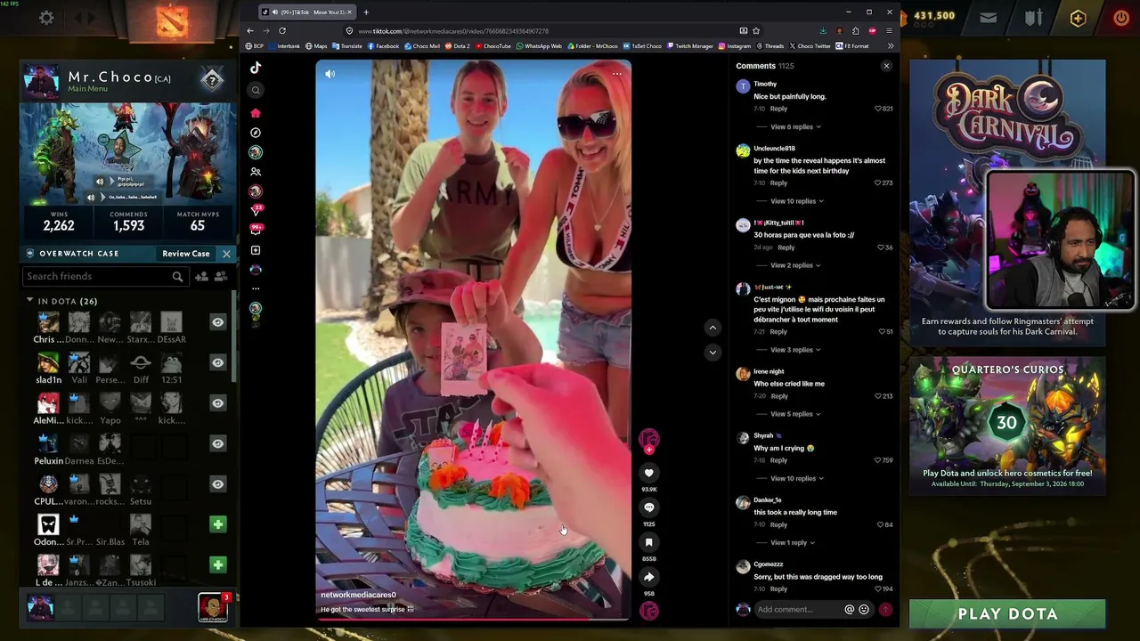Open the WhatsApp Web bookmark

539,46
